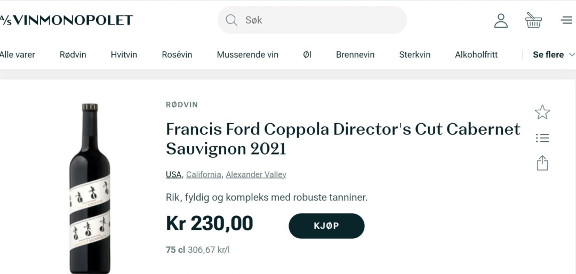Go to the Brennevin category

355,54
